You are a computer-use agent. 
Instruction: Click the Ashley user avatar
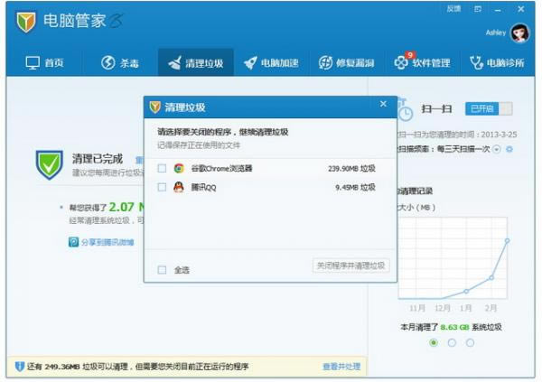[x=519, y=33]
